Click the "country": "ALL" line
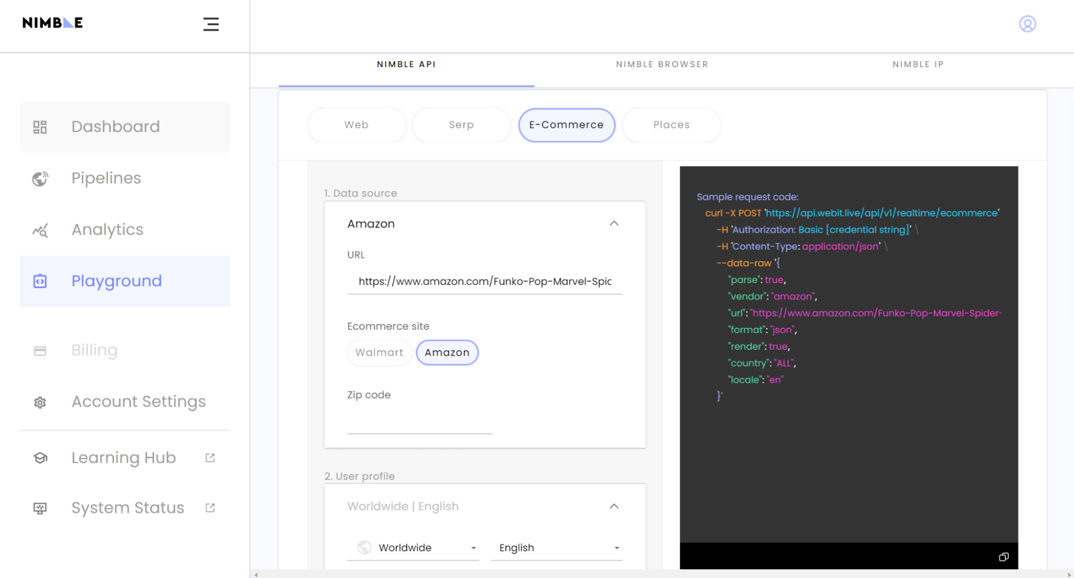 (762, 363)
